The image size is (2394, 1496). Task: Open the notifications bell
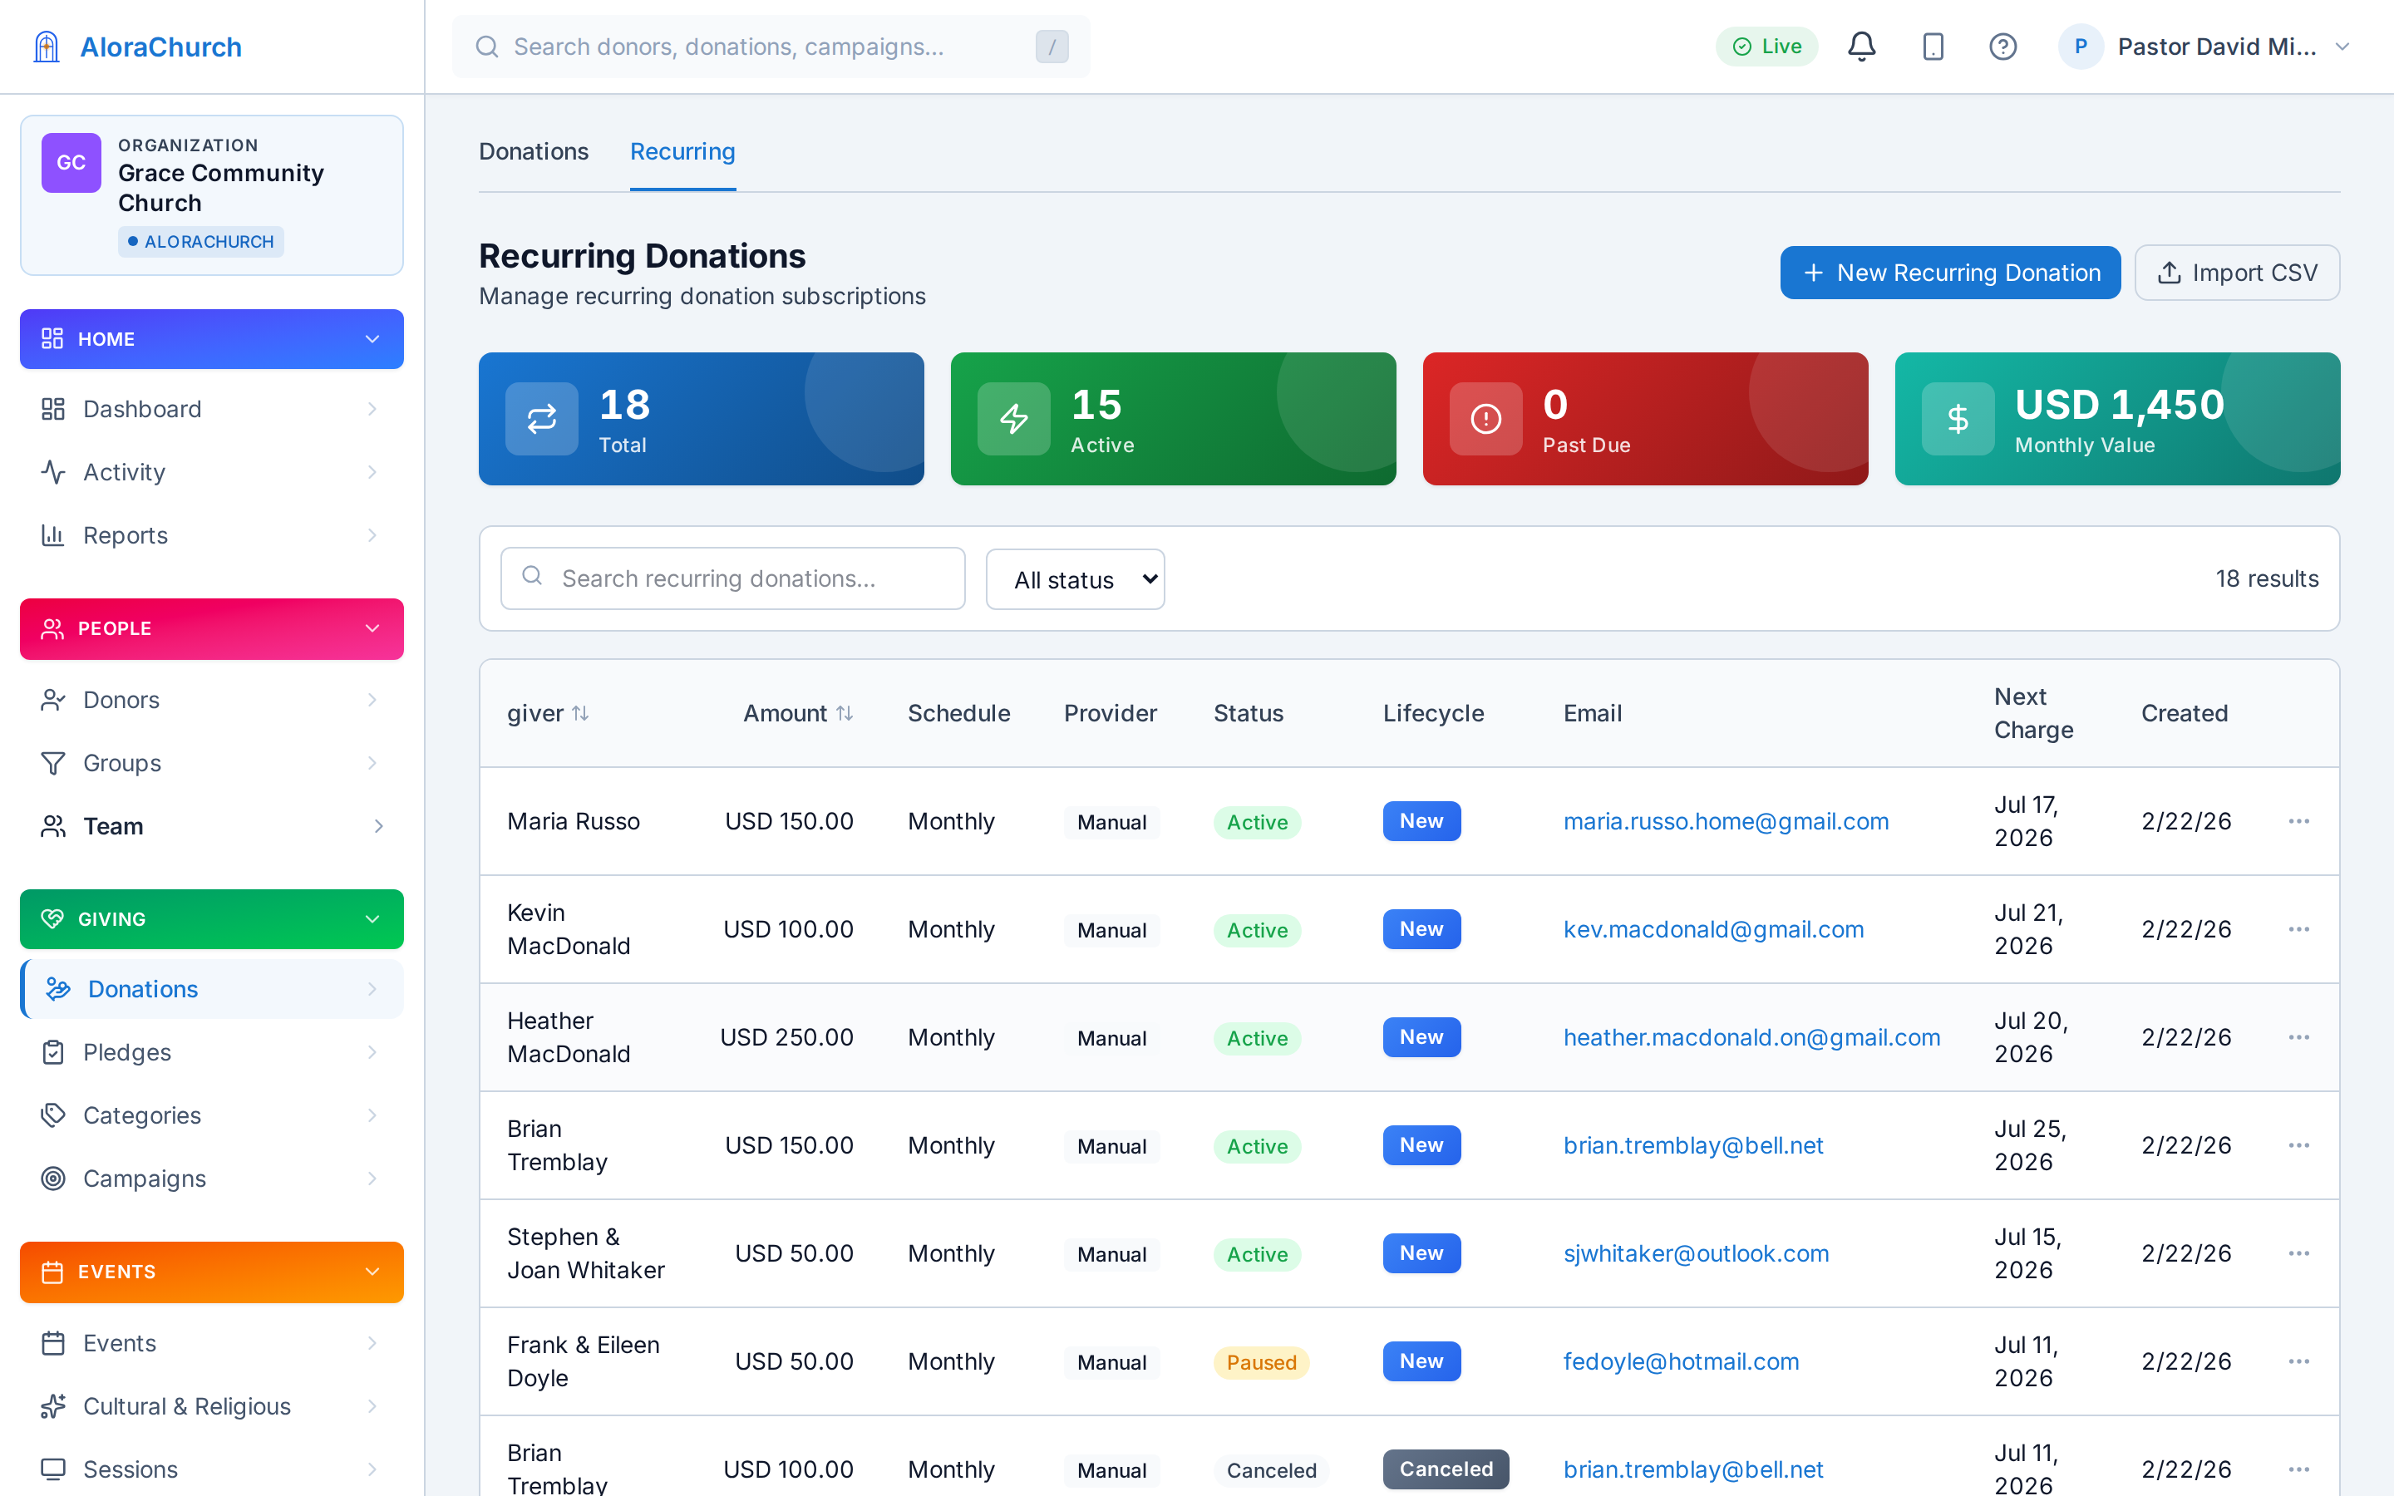coord(1862,47)
